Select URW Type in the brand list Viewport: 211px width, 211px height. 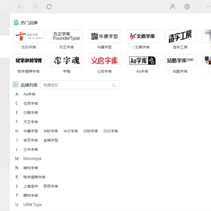coord(32,205)
